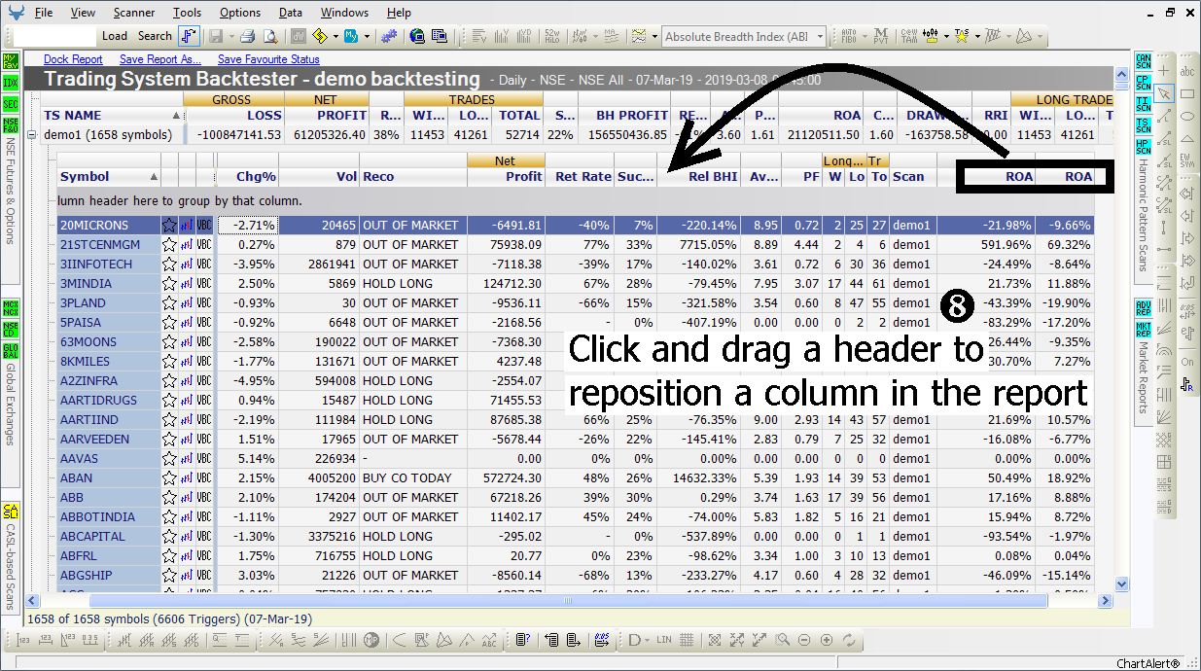The width and height of the screenshot is (1201, 671).
Task: Select the ellipse drawing tool
Action: coord(1187,117)
